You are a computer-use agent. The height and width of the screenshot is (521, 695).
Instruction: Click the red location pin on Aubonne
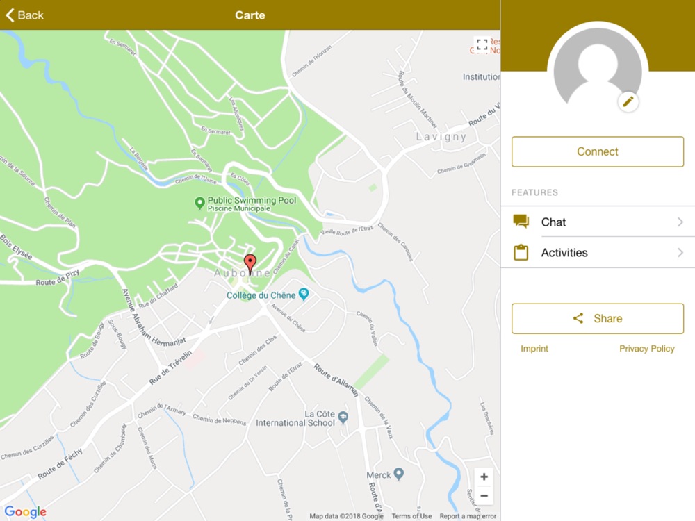(x=250, y=264)
